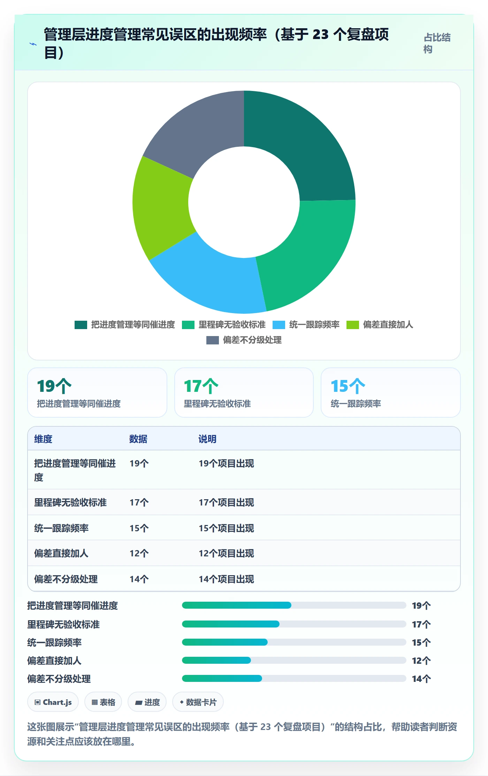Toggle legend swatch for 偏差不分级处理
This screenshot has height=776, width=488.
click(212, 340)
